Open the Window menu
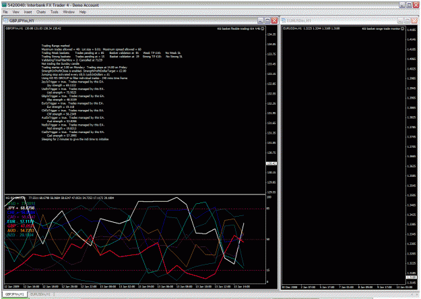The image size is (421, 299). tap(69, 12)
